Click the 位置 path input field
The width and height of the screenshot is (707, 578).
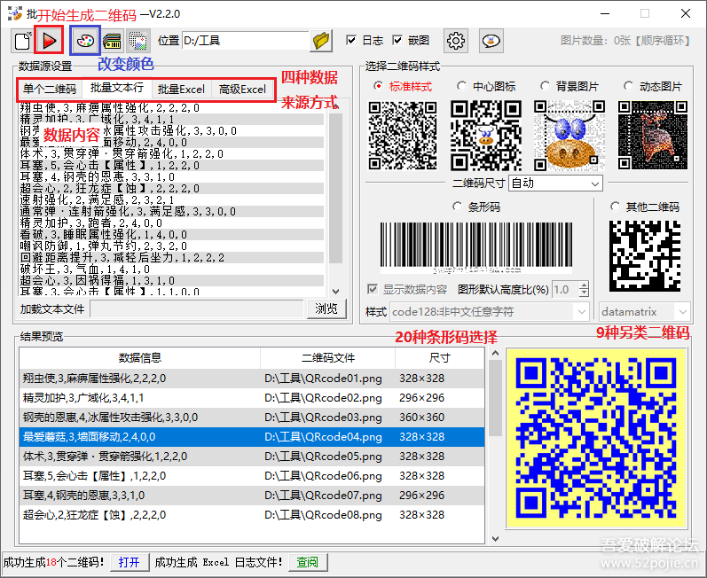246,41
